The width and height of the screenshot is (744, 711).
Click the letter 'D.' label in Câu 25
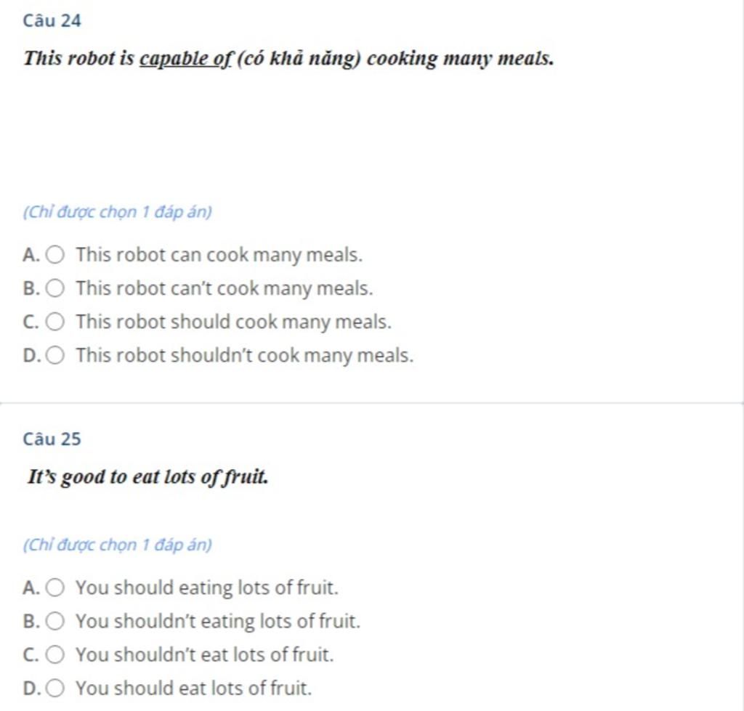point(31,688)
